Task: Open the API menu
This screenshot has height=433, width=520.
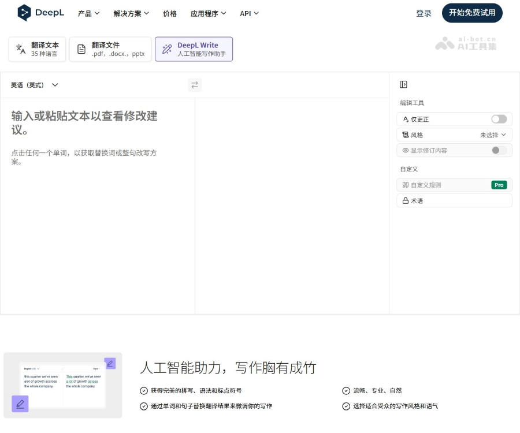Action: point(249,13)
